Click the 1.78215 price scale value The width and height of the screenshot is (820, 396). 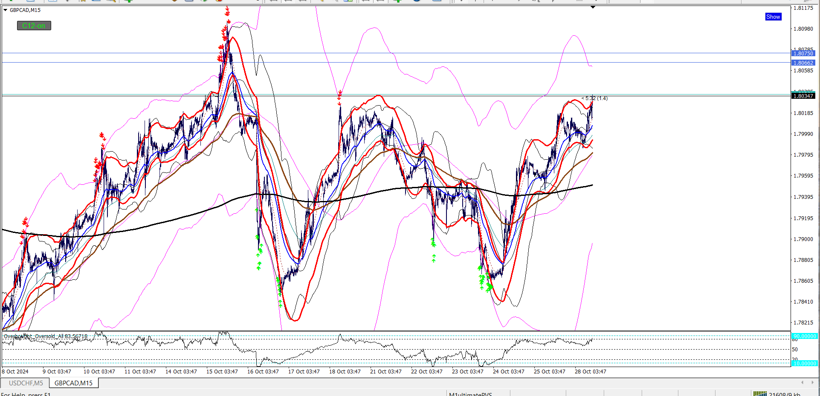(803, 322)
